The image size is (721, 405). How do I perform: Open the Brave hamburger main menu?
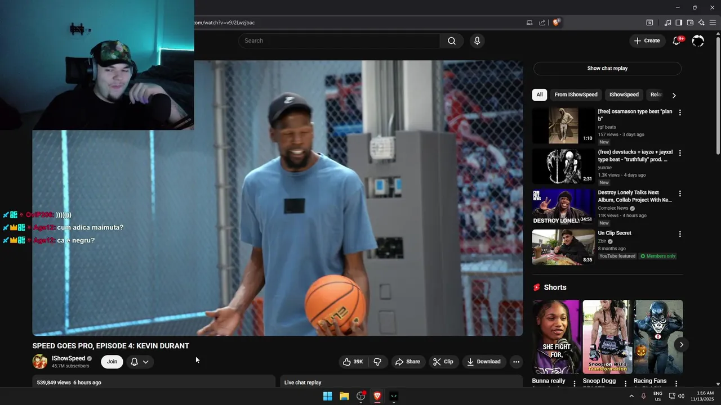click(x=713, y=22)
